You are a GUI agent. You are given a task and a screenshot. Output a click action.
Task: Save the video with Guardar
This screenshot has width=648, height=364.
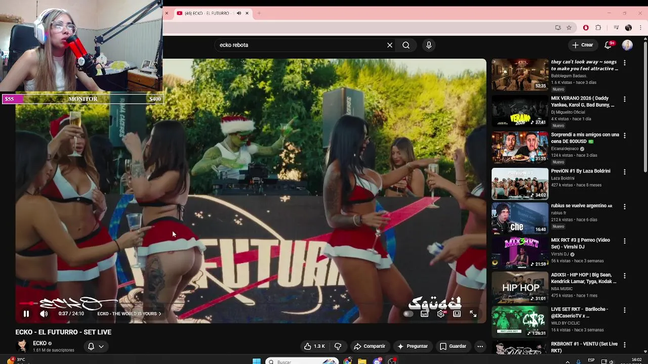point(453,346)
